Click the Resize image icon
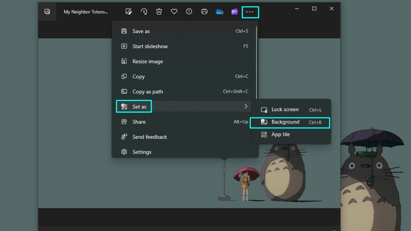Image resolution: width=411 pixels, height=231 pixels. (124, 61)
